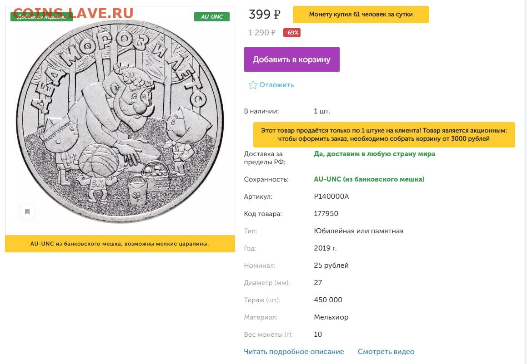Click the yellow one-per-customer promo notice

pos(384,135)
